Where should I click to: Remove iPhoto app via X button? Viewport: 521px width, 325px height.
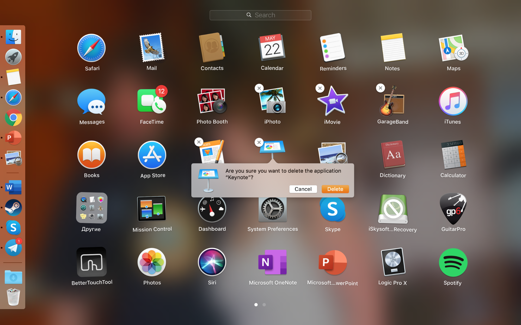259,88
